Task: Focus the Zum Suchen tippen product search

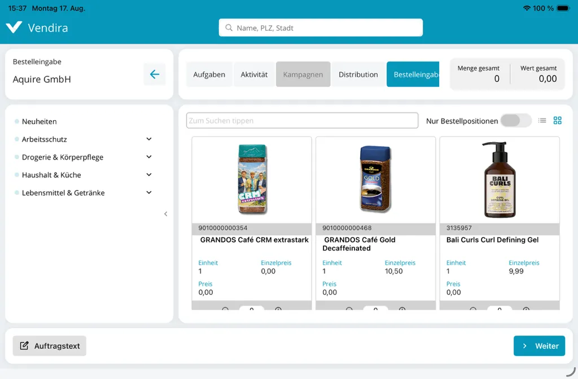Action: click(303, 121)
